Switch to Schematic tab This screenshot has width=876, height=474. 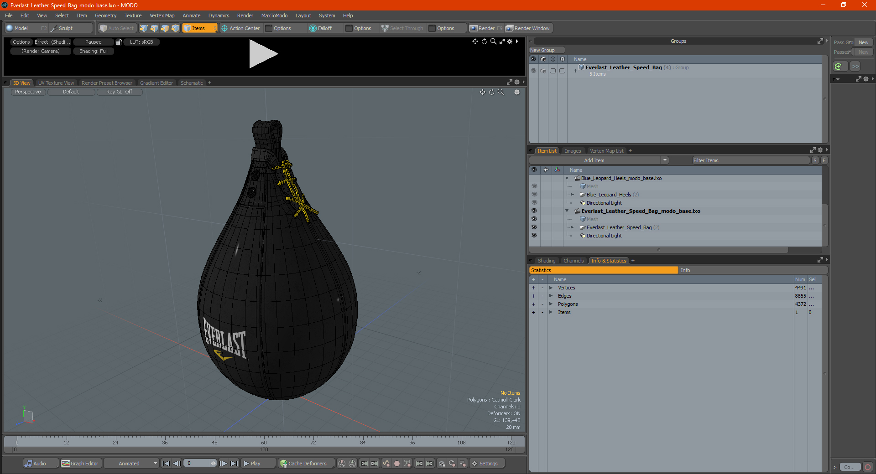192,83
